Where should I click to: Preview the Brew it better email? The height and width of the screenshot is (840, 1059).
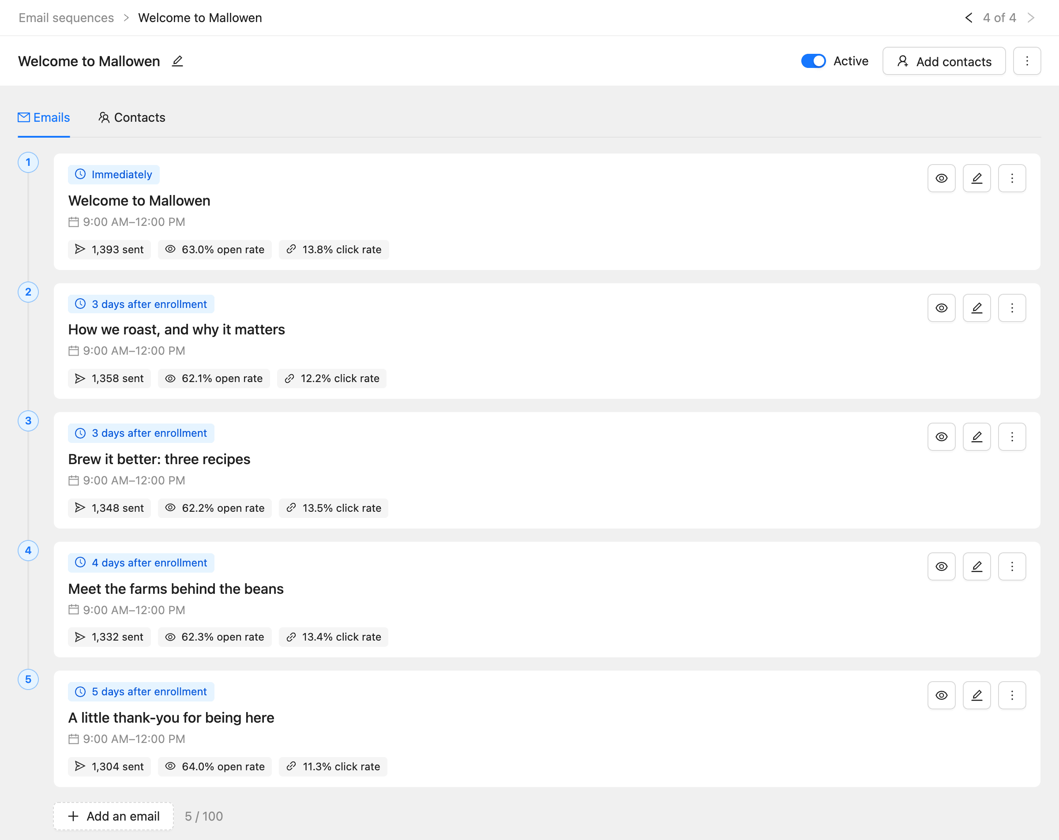coord(941,437)
